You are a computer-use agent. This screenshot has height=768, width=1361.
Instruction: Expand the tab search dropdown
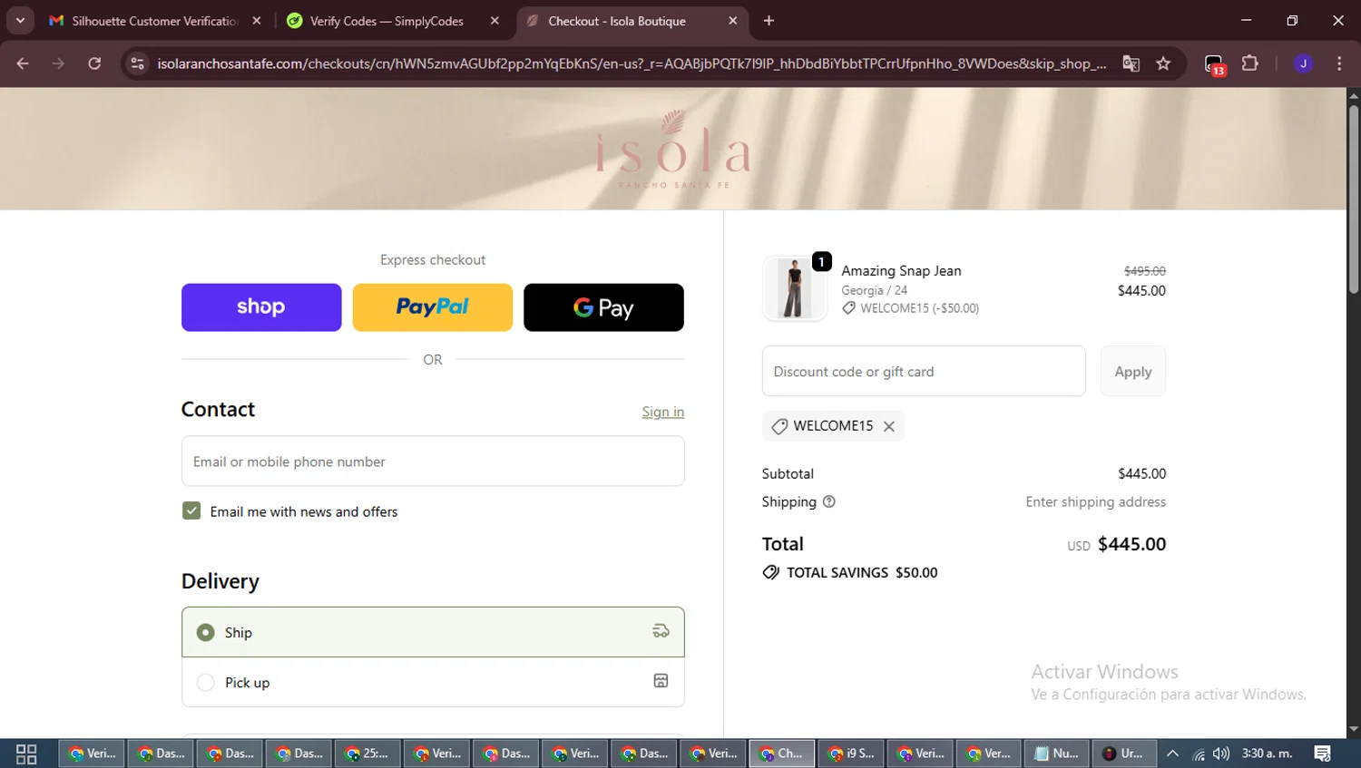[x=20, y=21]
